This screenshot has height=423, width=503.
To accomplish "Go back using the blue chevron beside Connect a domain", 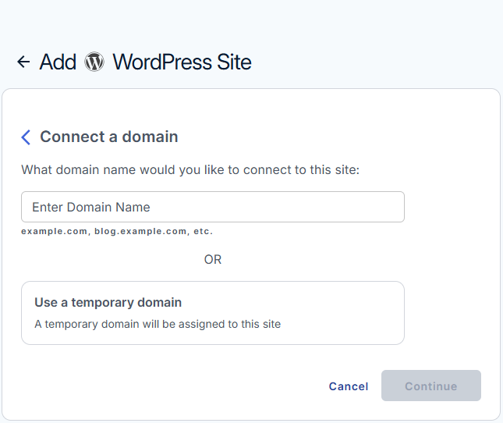I will pos(26,137).
